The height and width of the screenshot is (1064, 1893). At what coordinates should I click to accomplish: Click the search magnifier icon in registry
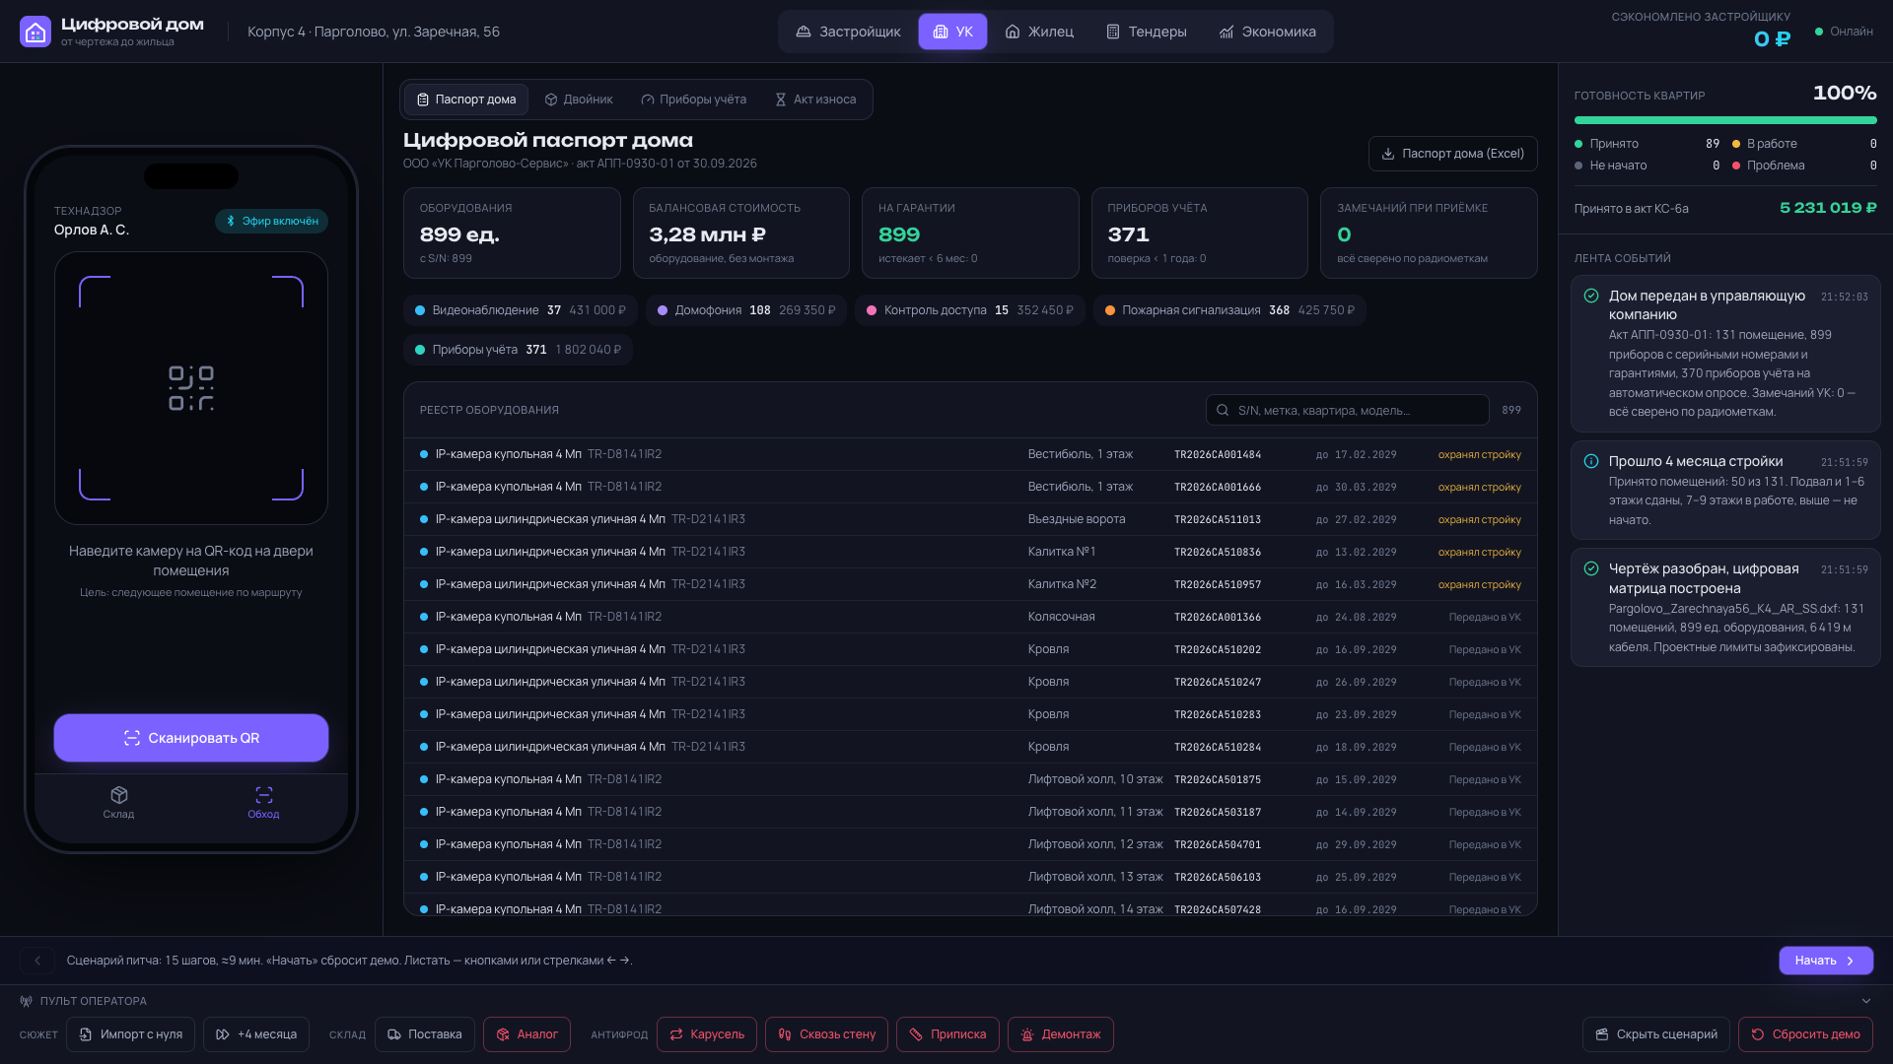pos(1223,411)
